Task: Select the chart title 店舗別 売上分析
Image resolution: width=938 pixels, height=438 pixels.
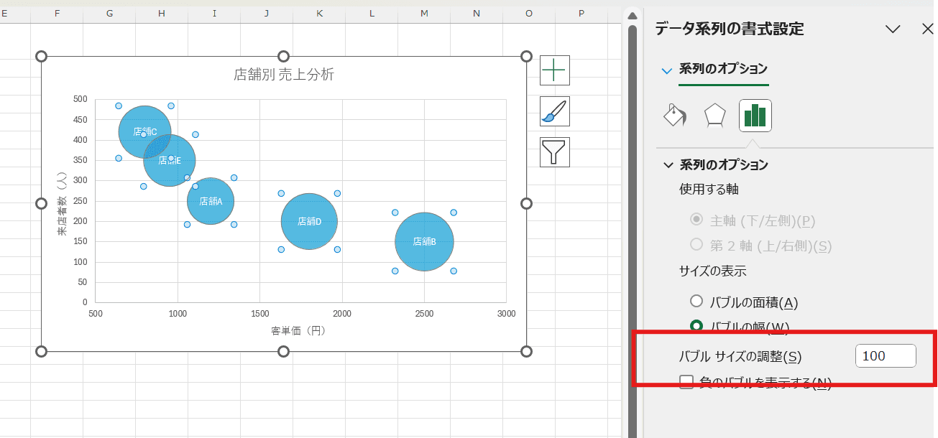Action: pos(284,75)
